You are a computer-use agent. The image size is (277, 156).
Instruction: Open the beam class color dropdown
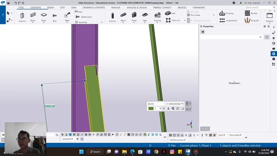[160, 108]
